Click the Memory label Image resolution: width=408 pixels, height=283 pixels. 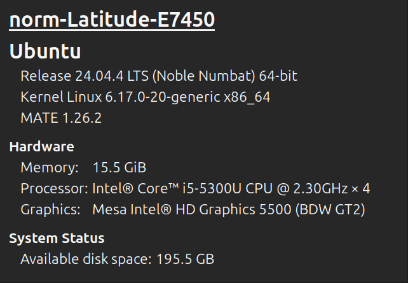[x=50, y=168]
